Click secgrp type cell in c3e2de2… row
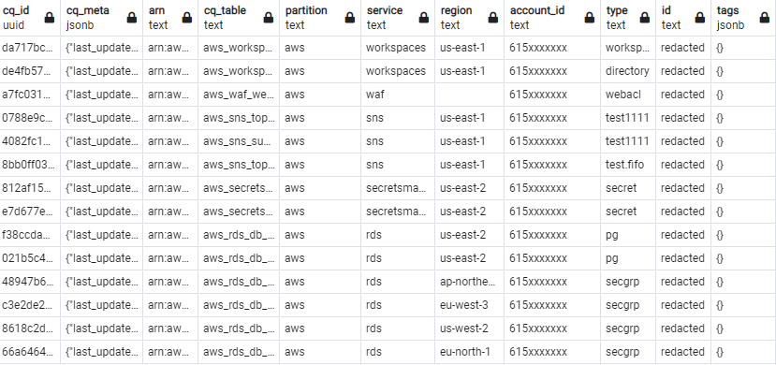The height and width of the screenshot is (365, 776). (x=628, y=305)
